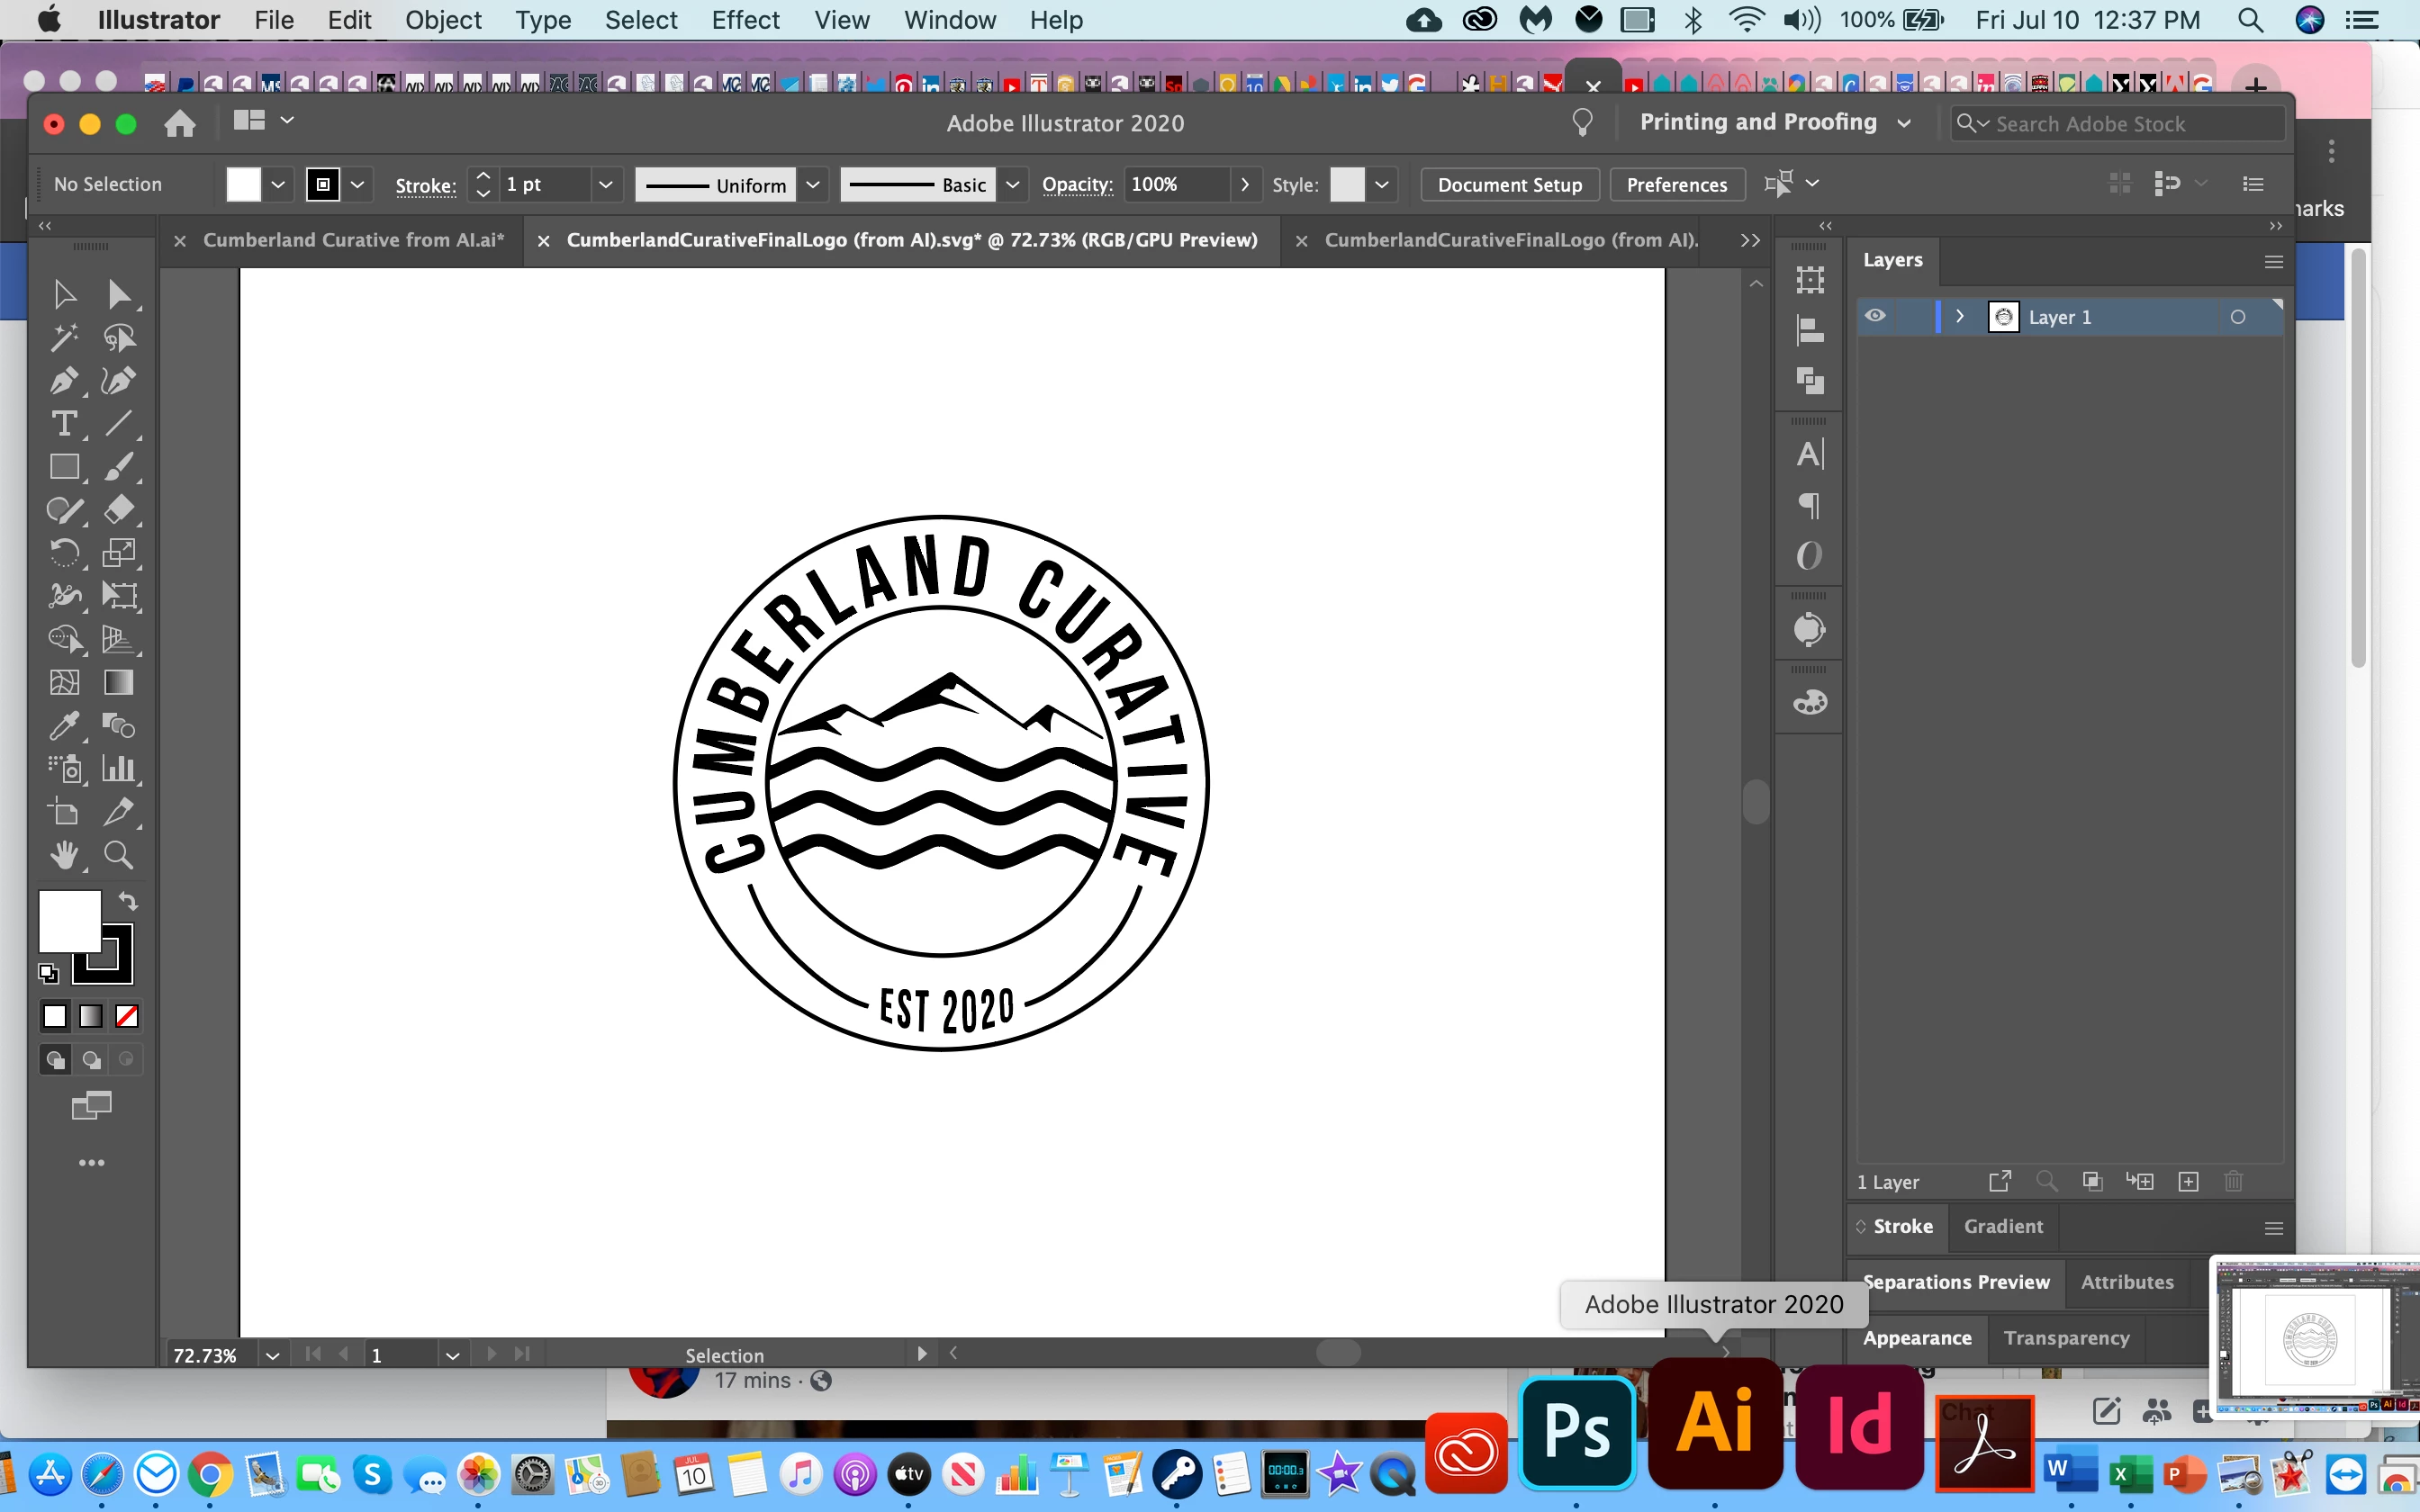
Task: Swap fill and stroke colors
Action: [x=128, y=901]
